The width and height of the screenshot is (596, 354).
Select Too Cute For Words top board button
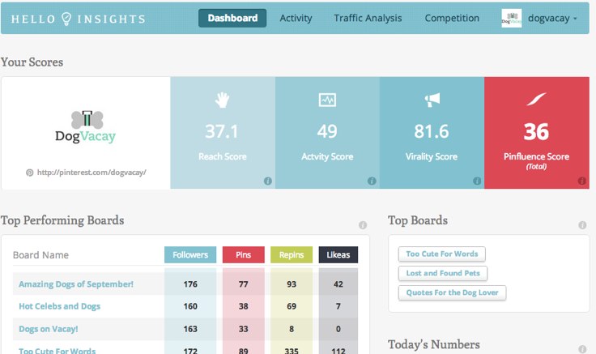[x=441, y=254]
